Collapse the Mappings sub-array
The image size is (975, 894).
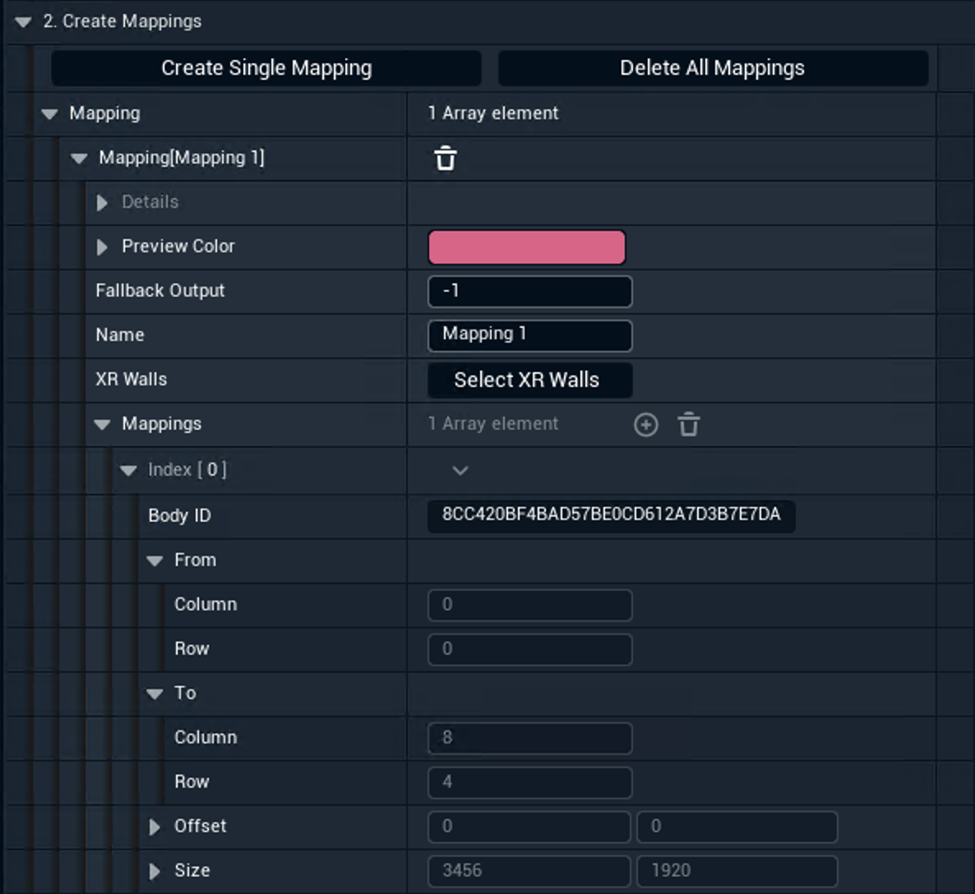coord(102,425)
